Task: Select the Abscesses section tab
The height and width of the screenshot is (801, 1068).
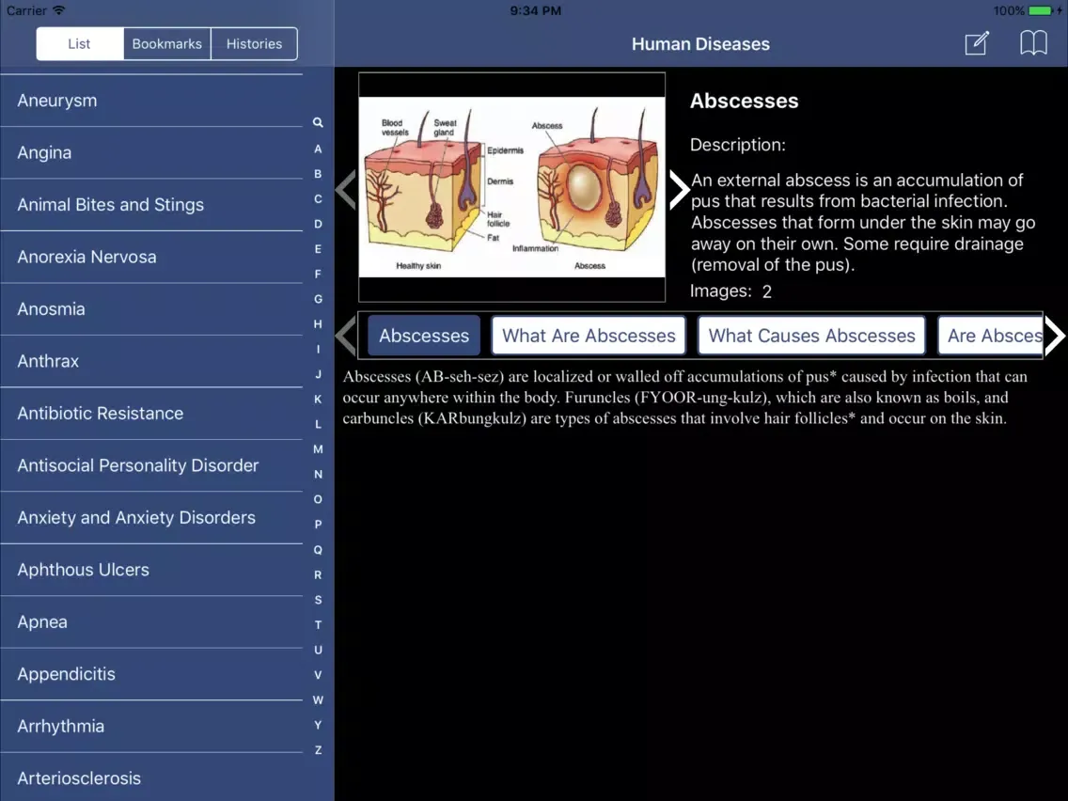Action: coord(424,335)
